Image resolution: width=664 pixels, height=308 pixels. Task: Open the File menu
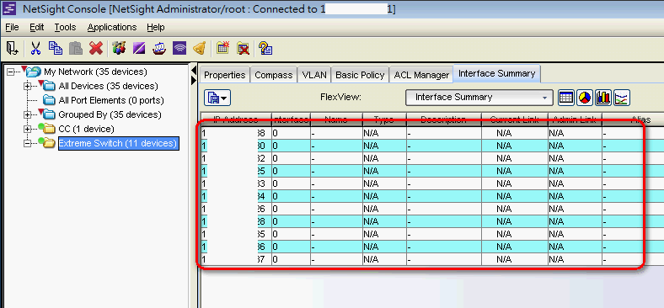click(13, 28)
